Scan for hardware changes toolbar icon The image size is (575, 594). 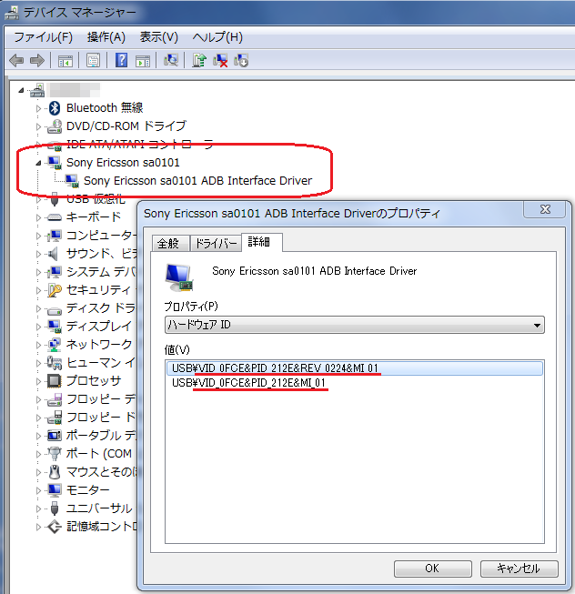coord(171,60)
